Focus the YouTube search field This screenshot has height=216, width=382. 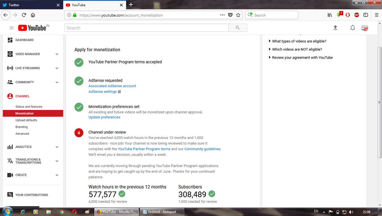[146, 28]
